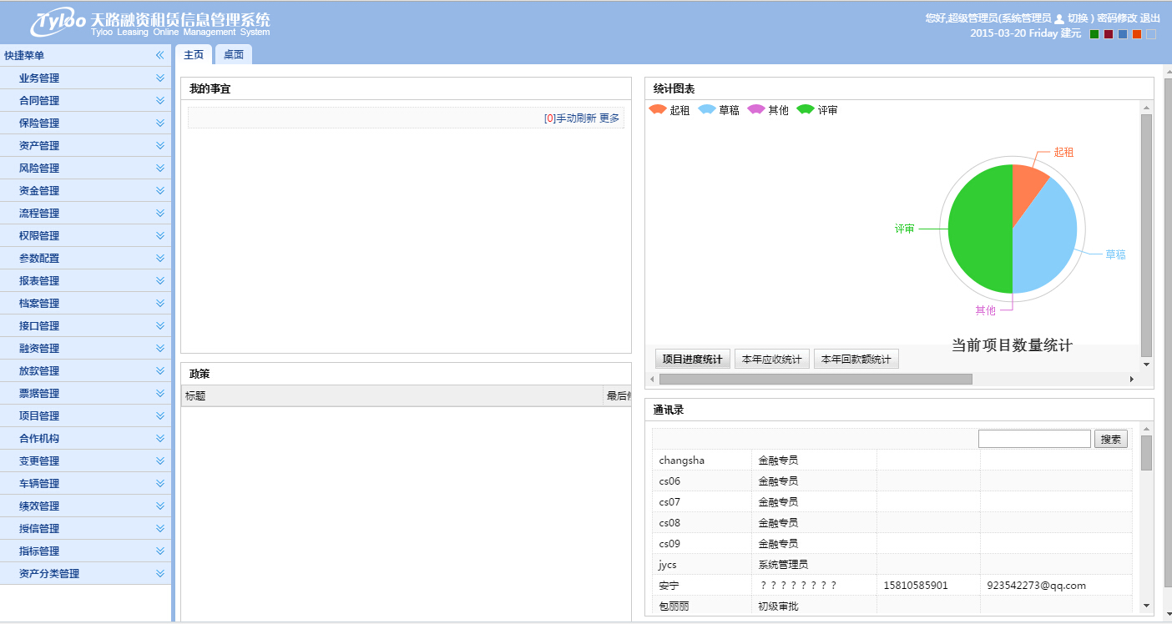Click the 本年回款额统计 button
The height and width of the screenshot is (624, 1172).
click(856, 358)
